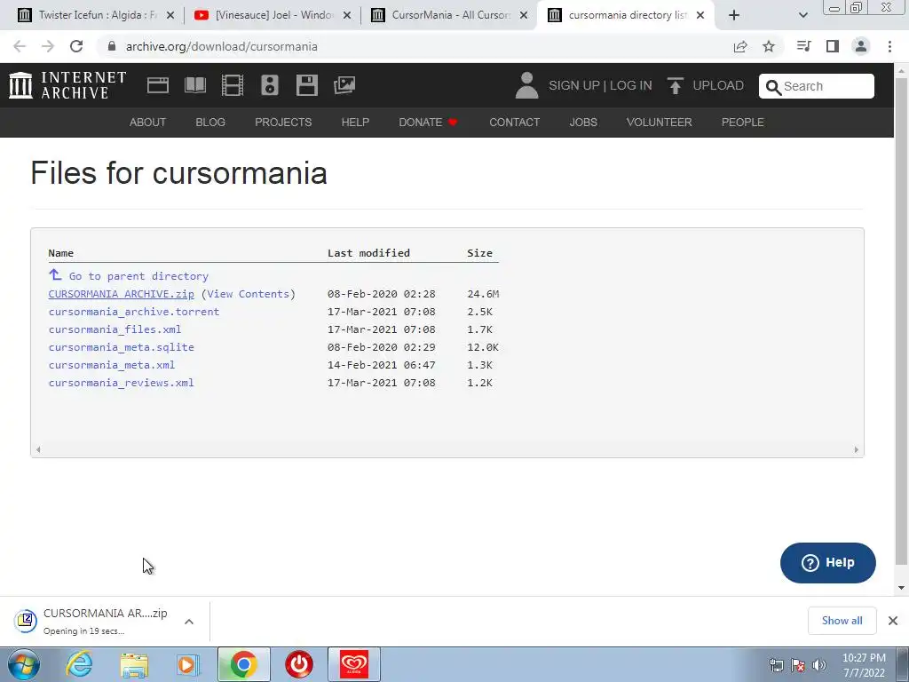909x682 pixels.
Task: Open the Software floppy disk icon
Action: click(x=306, y=85)
